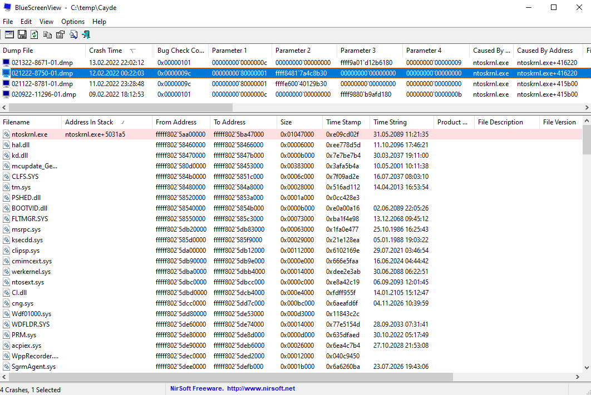Viewport: 591px width, 395px height.
Task: Open Advanced Options from the toolbar
Action: coord(9,34)
